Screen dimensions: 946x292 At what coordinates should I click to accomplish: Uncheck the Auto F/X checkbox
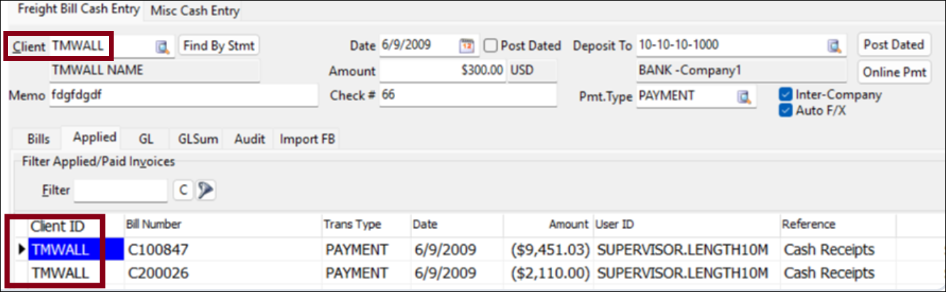pos(786,110)
